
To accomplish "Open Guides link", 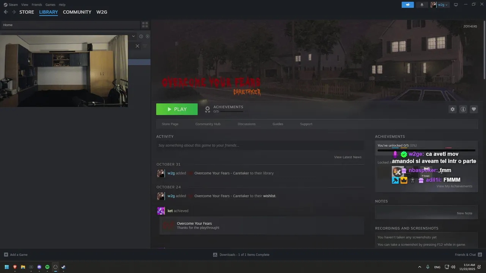I will [x=278, y=124].
